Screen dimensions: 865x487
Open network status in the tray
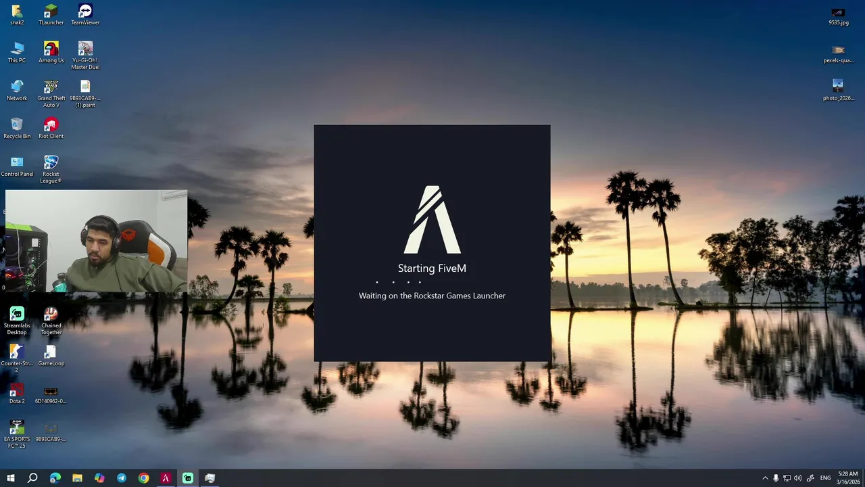point(787,478)
